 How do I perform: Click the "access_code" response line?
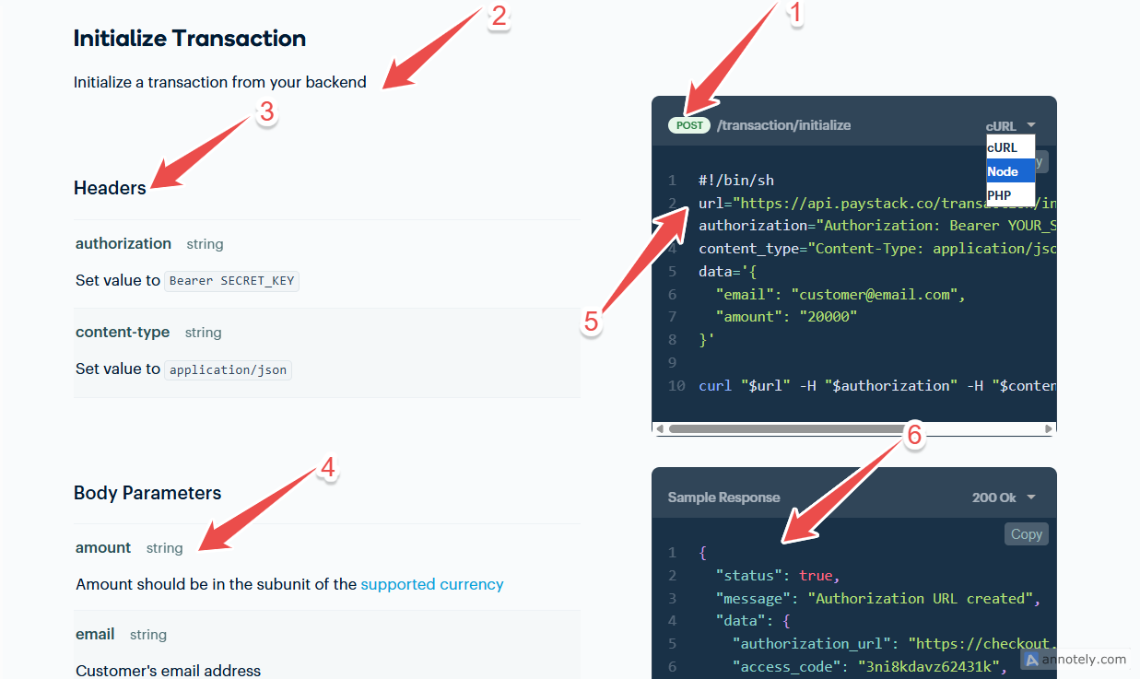870,667
